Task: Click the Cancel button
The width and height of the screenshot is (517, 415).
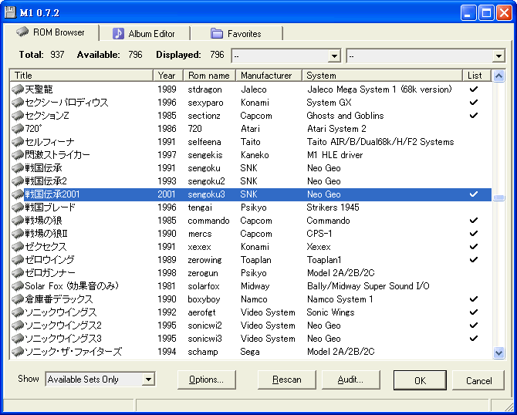Action: 478,380
